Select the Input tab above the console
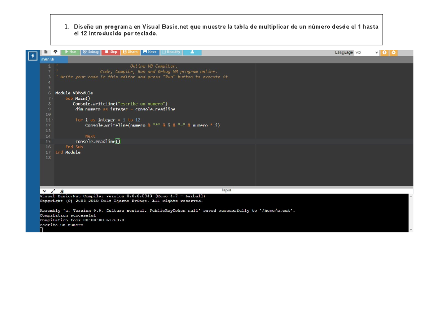Image resolution: width=433 pixels, height=334 pixels. pyautogui.click(x=227, y=190)
